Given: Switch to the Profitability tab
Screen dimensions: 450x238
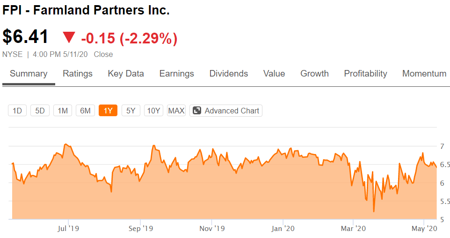Looking at the screenshot, I should tap(365, 74).
